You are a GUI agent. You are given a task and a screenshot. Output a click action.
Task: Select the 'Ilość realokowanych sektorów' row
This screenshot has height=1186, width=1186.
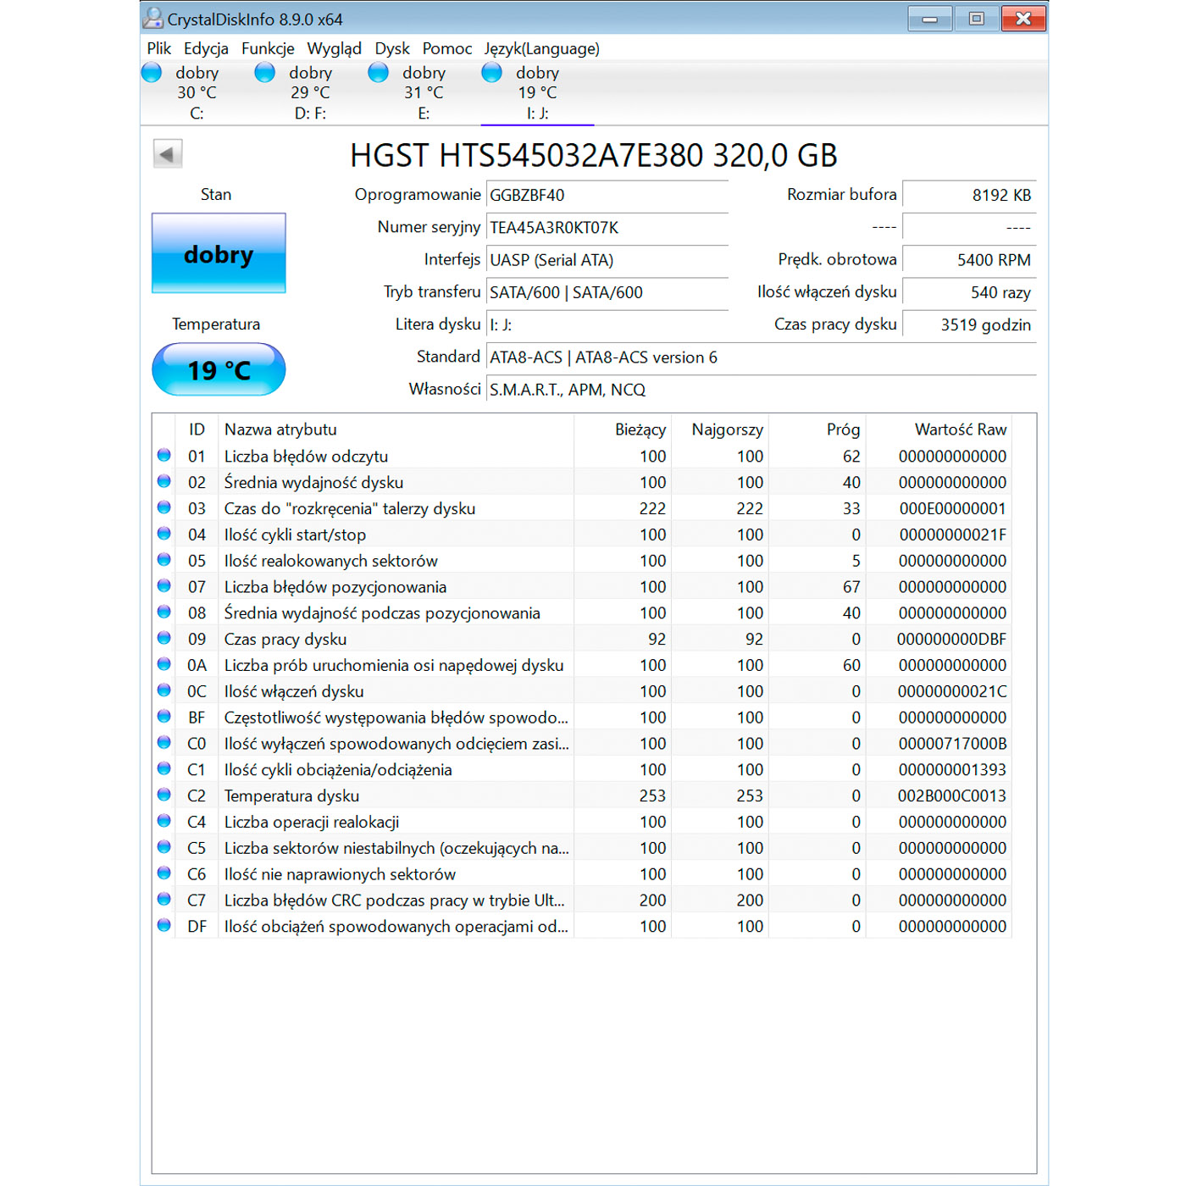tap(582, 561)
